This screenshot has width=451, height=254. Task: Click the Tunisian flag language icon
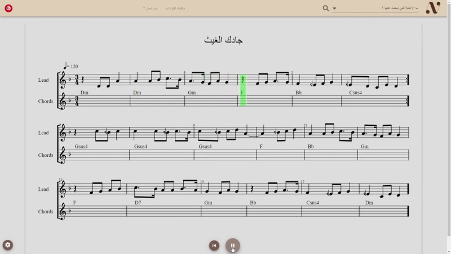coord(8,8)
